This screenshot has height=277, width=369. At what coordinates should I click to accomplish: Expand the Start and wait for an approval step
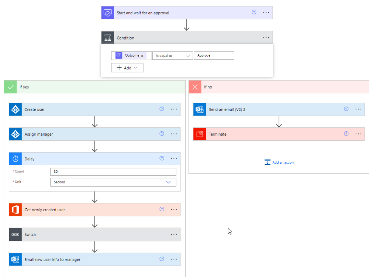coord(187,13)
